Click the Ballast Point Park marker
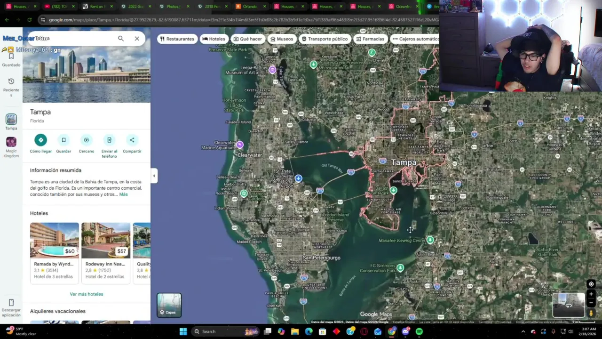 [x=393, y=190]
